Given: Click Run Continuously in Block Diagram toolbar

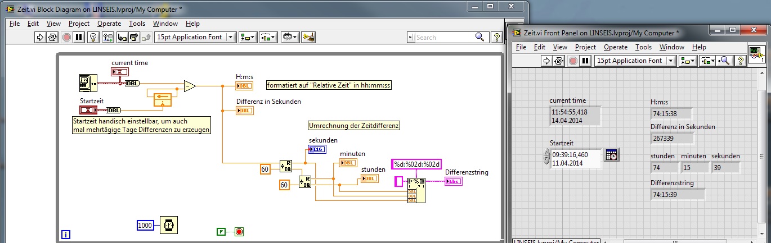Looking at the screenshot, I should click(53, 38).
